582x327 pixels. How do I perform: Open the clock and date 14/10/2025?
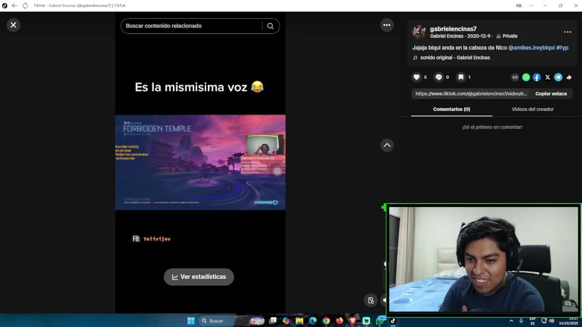click(x=569, y=321)
